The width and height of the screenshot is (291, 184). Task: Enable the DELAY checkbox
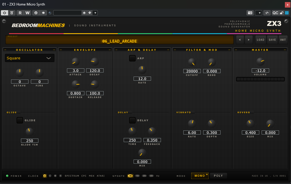click(132, 120)
